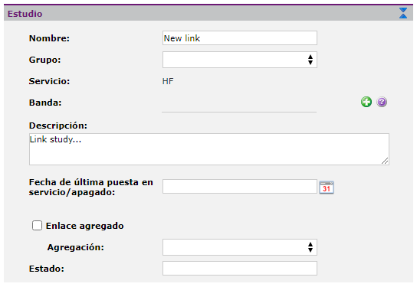Screen dimensions: 417x287
Task: Select the Fecha de última puesta label
Action: tap(91, 188)
